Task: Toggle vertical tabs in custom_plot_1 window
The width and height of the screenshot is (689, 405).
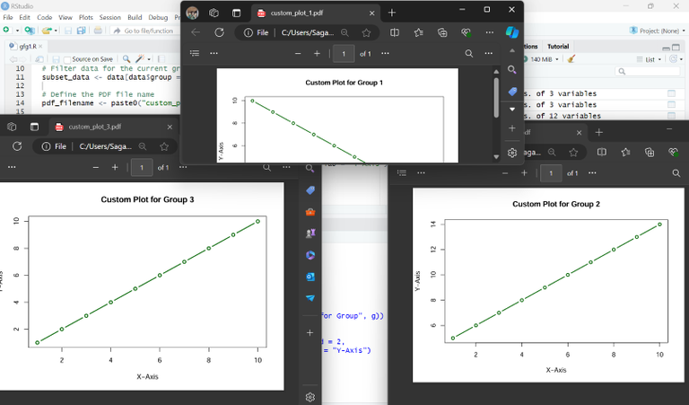Action: (237, 13)
